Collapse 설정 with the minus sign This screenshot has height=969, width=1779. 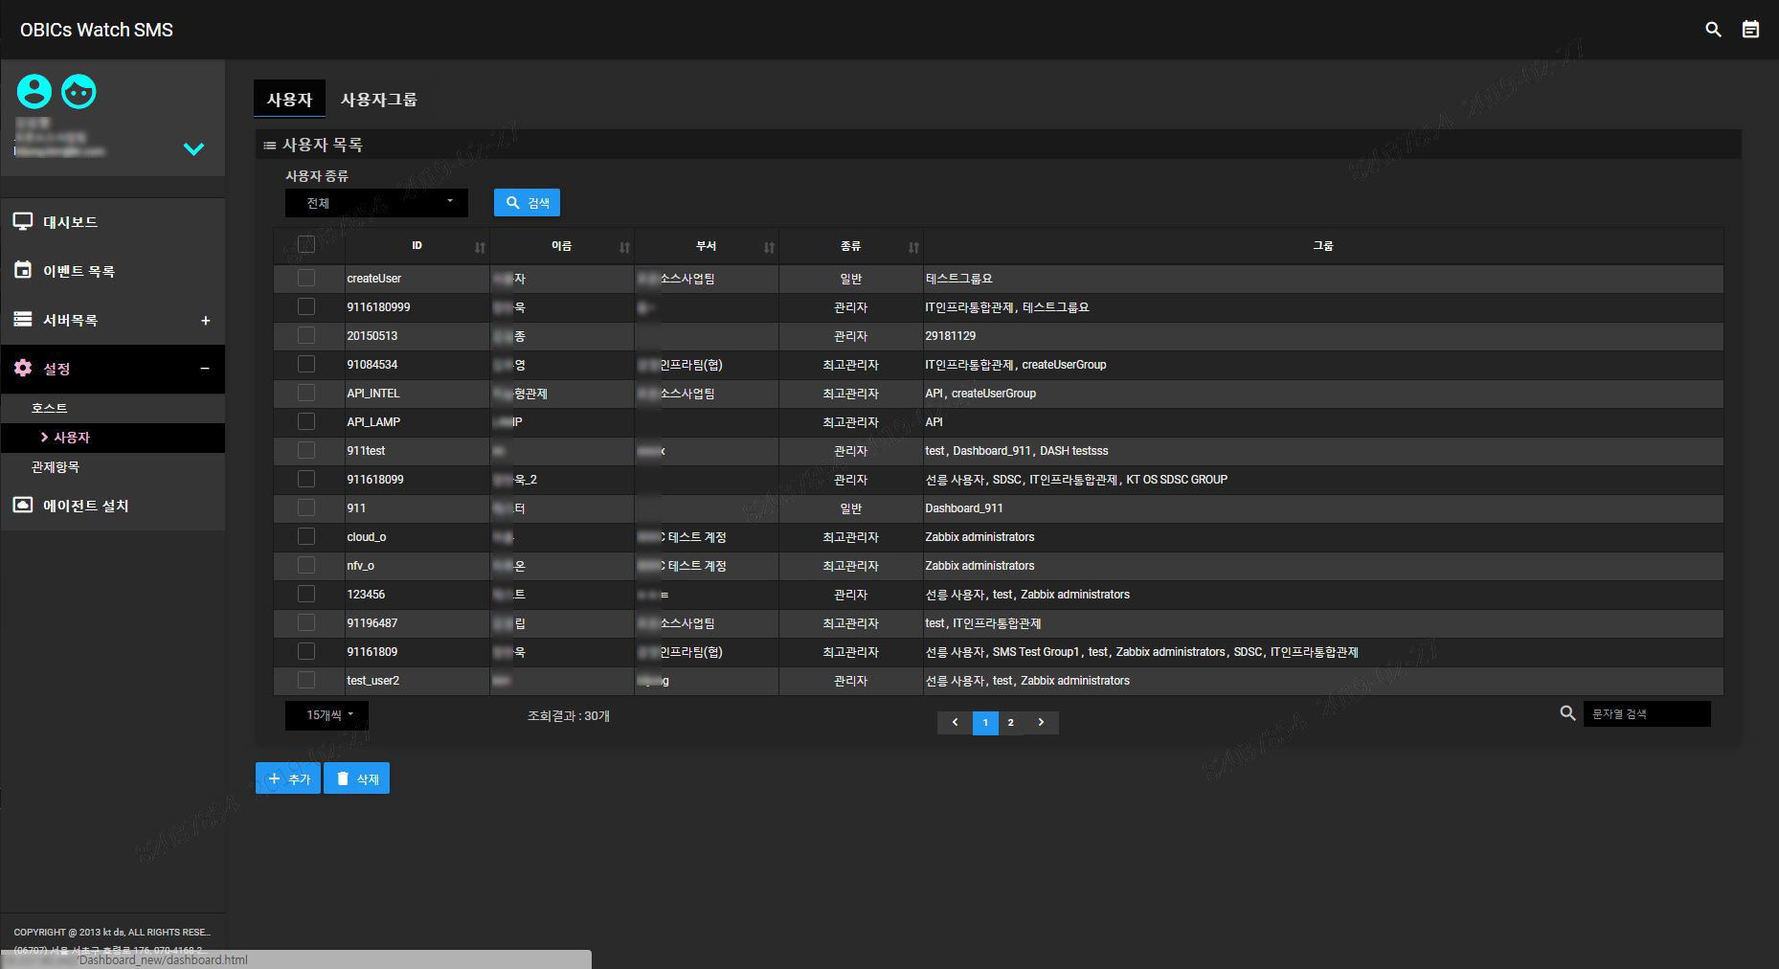(x=205, y=369)
